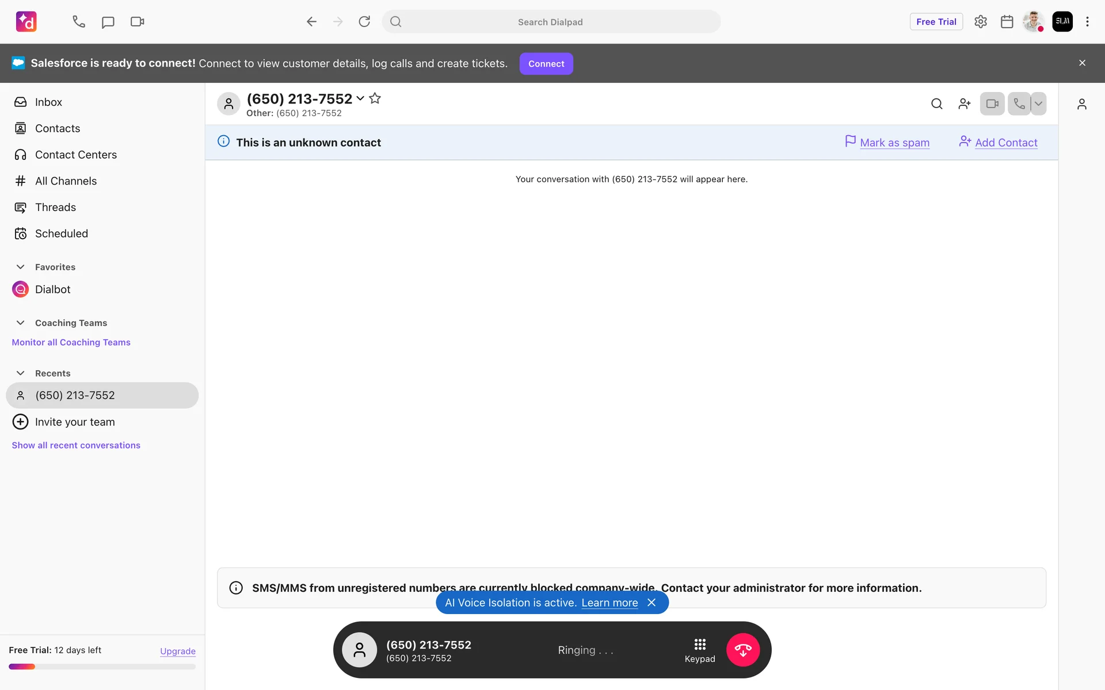Screen dimensions: 1105x690
Task: Star this number as favorite
Action: pos(375,98)
